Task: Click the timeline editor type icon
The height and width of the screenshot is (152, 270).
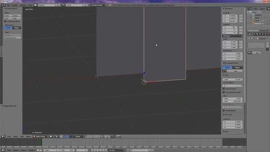Action: tap(3, 150)
